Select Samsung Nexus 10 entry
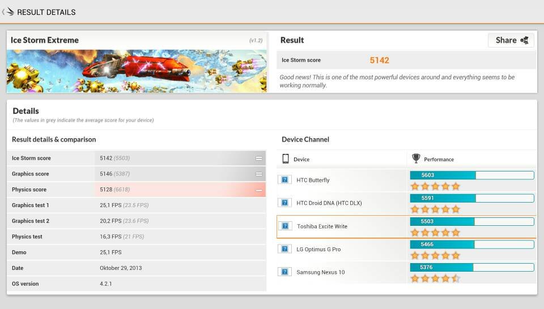The width and height of the screenshot is (544, 309). coord(321,272)
